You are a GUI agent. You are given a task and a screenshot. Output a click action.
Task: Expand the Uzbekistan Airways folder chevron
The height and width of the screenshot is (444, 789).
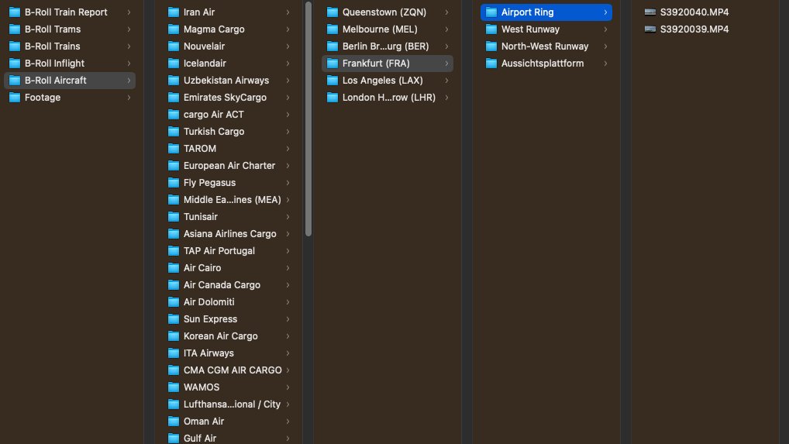click(x=288, y=81)
